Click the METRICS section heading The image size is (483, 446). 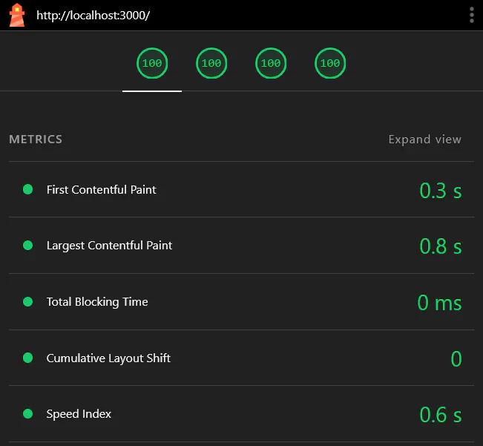click(x=36, y=140)
